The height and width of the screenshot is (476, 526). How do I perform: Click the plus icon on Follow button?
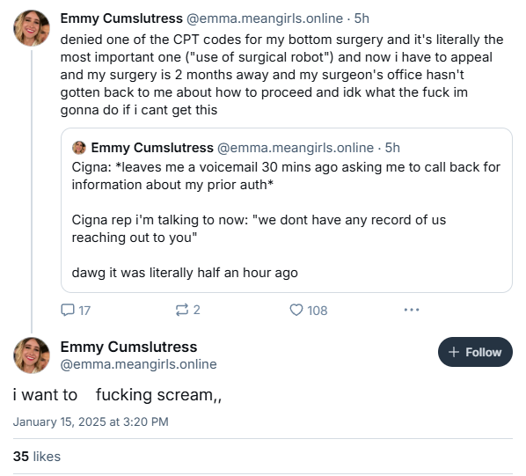click(454, 352)
